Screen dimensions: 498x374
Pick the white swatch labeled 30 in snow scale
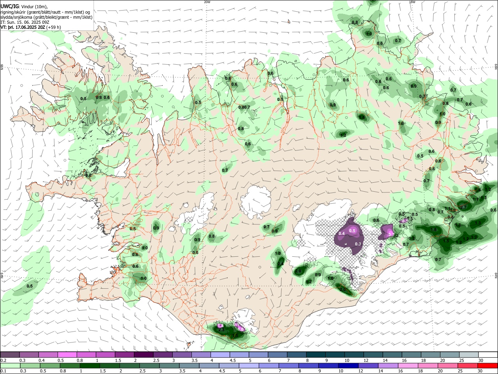click(487, 355)
